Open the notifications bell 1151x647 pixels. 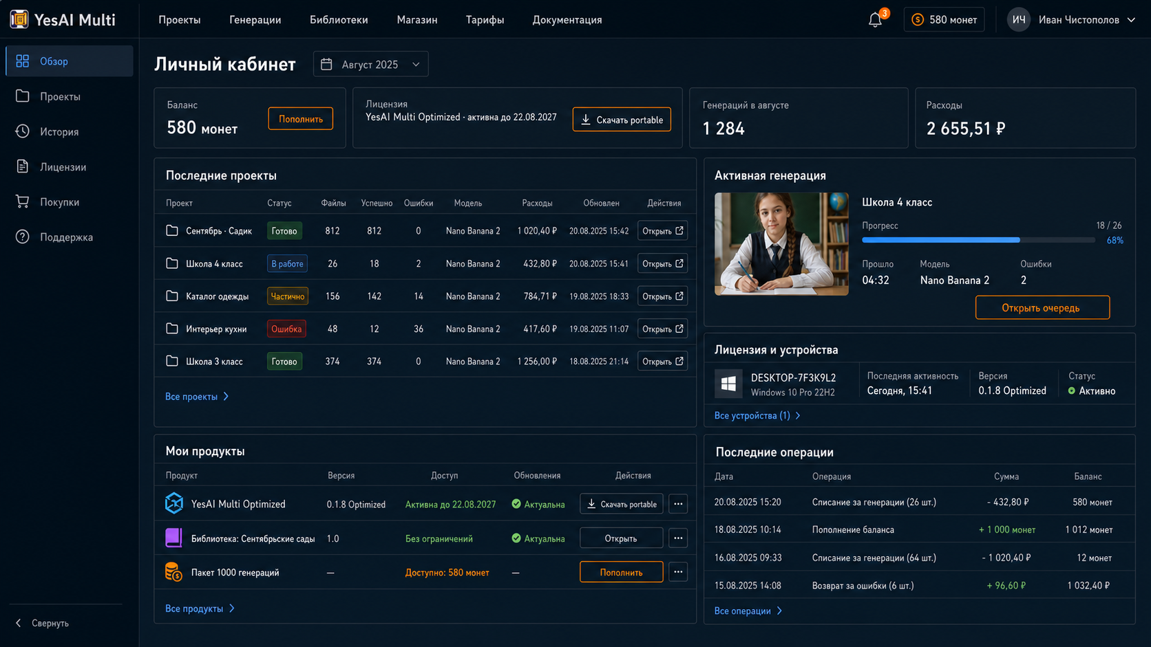click(x=875, y=20)
